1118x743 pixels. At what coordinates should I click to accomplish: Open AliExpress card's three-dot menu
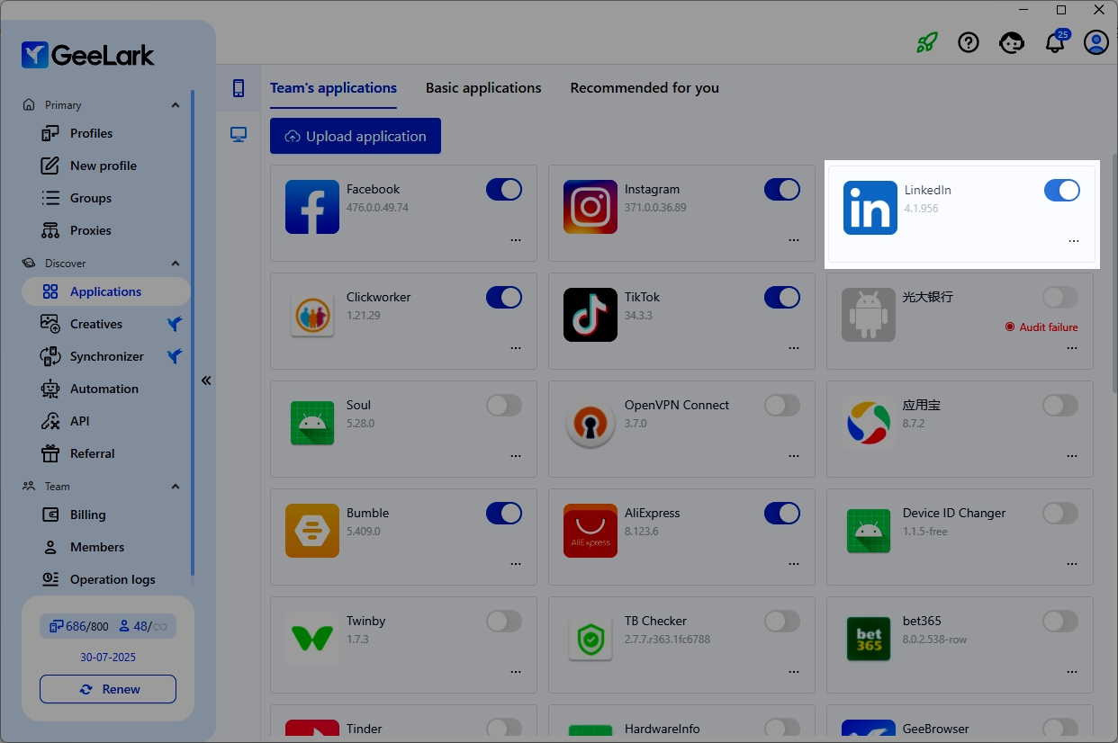794,564
